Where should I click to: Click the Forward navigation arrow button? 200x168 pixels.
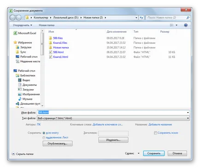click(19, 18)
